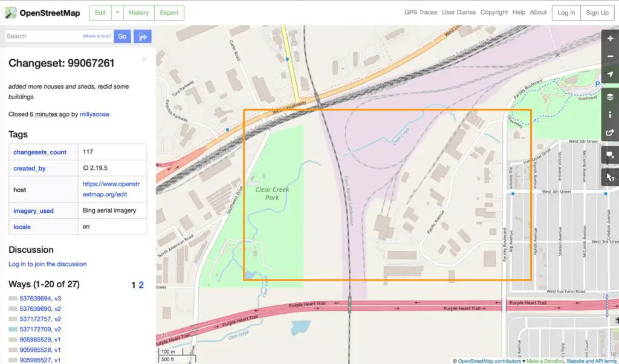Open way 905985528, v1
The image size is (619, 364).
[x=41, y=349]
